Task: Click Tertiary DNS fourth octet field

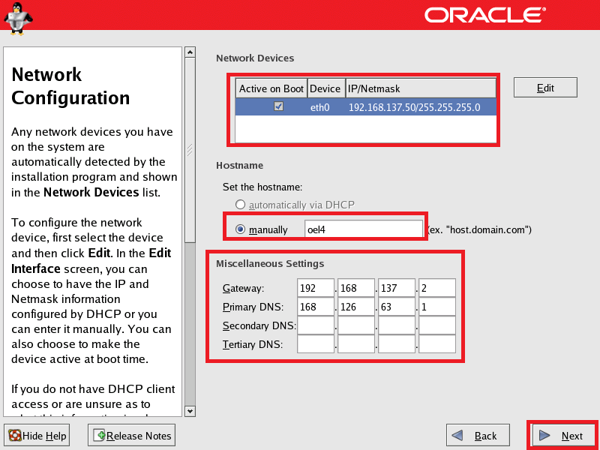Action: [x=437, y=344]
